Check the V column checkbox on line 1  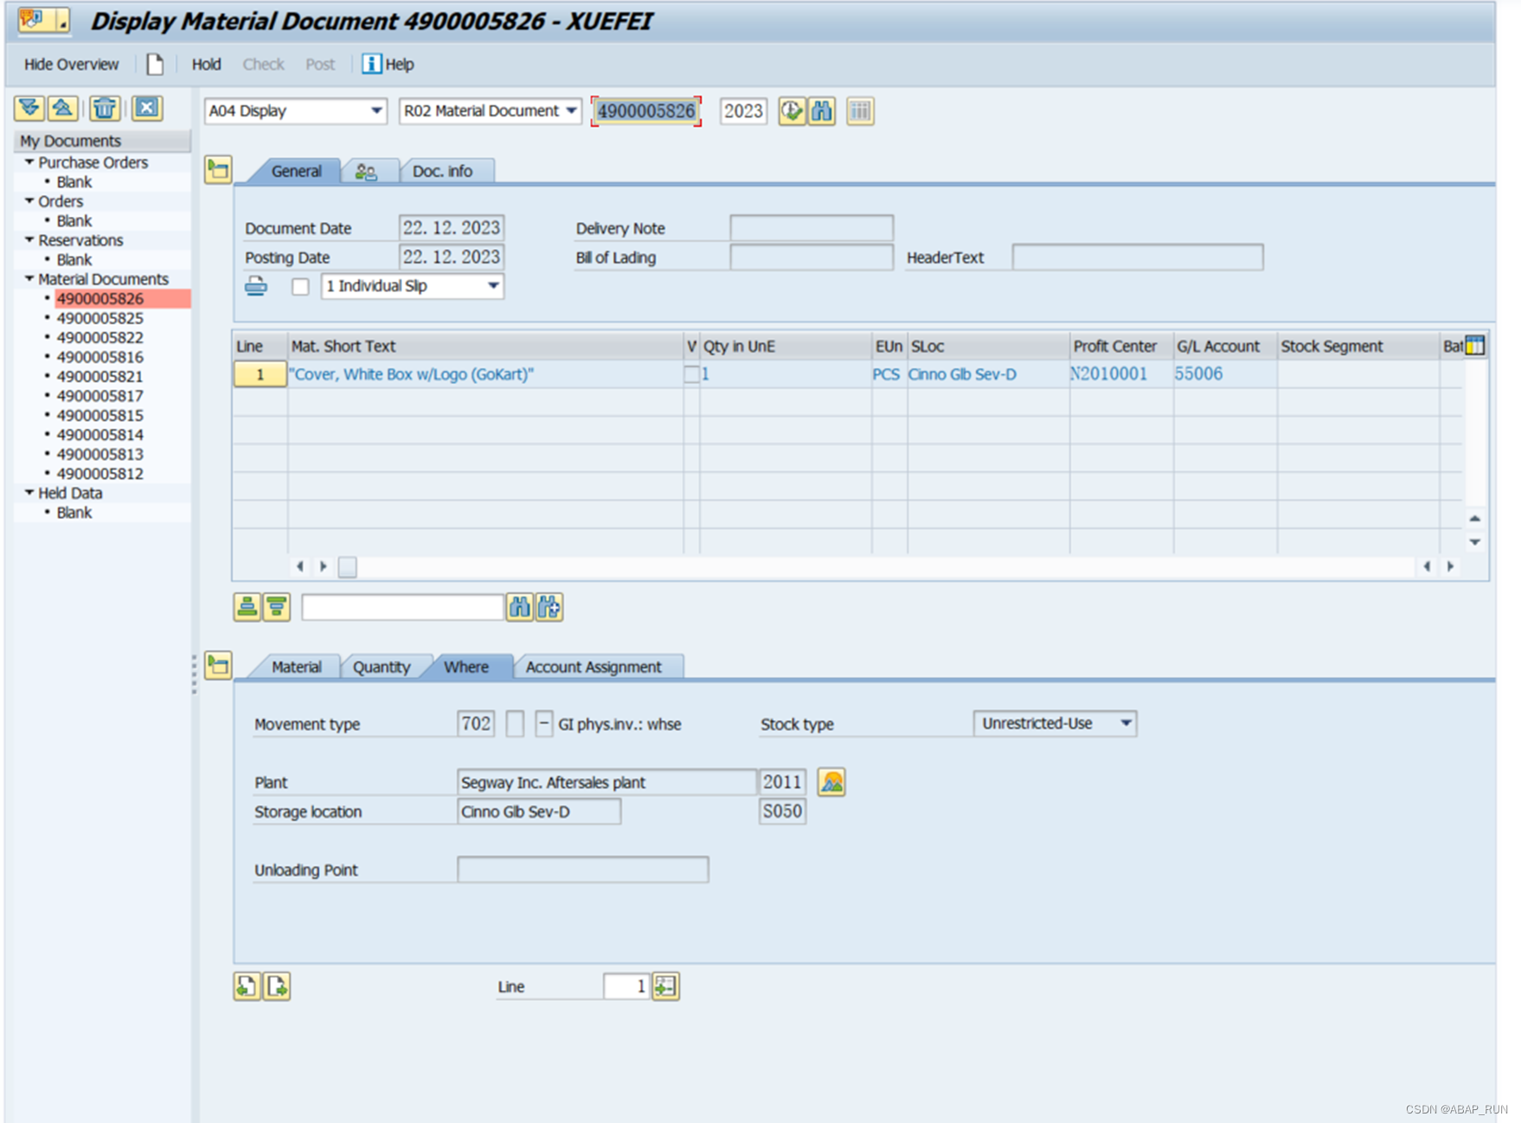point(691,373)
